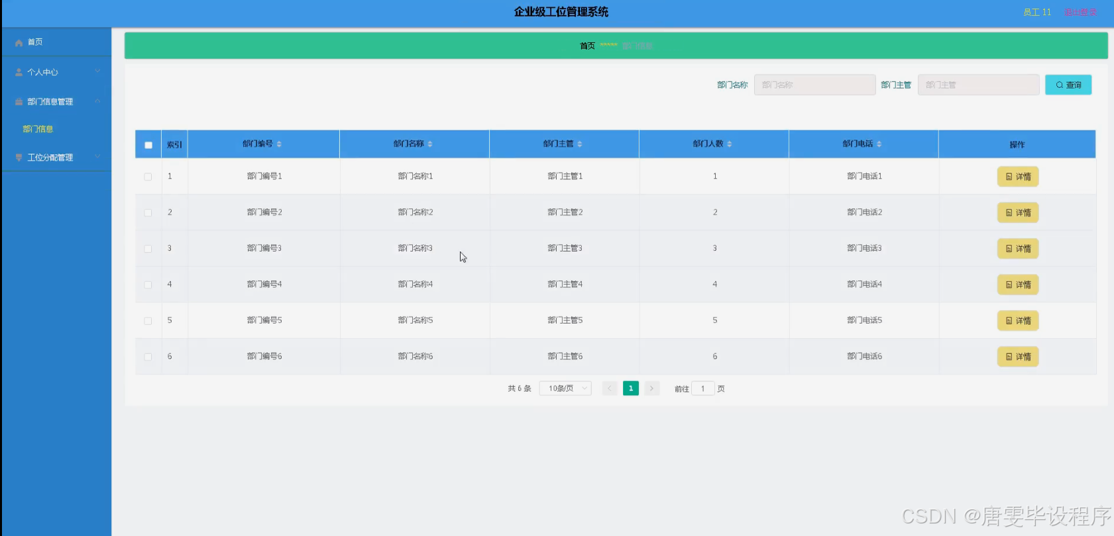This screenshot has height=536, width=1114.
Task: Sort the 部门编号 column using its sort arrows
Action: 279,144
